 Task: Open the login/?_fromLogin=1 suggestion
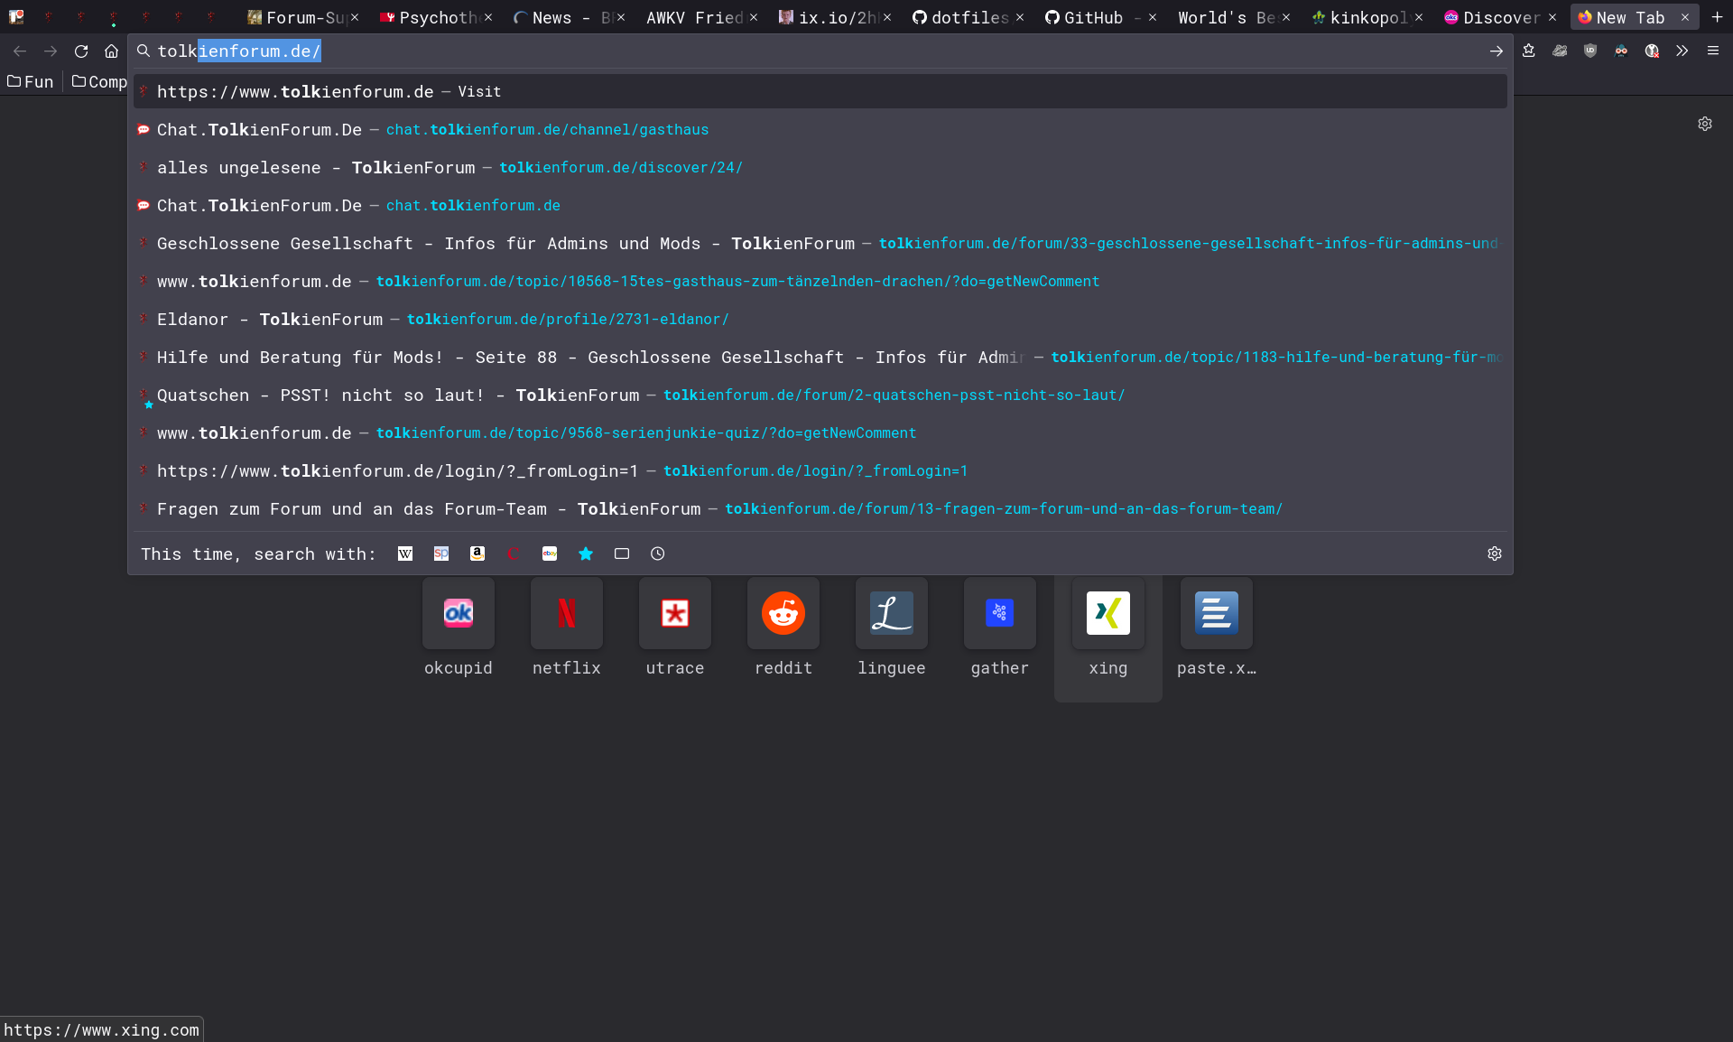(820, 470)
